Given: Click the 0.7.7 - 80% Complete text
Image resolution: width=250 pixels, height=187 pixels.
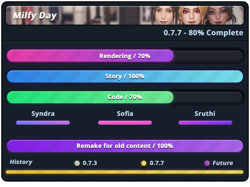Looking at the screenshot, I should [x=203, y=33].
